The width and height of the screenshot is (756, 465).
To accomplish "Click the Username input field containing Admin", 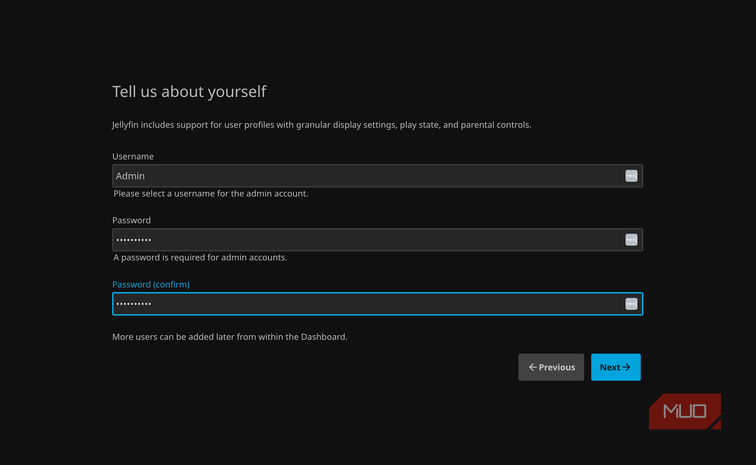I will (377, 176).
